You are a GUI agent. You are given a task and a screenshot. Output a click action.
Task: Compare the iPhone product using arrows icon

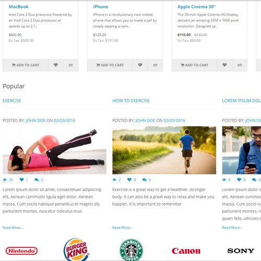(155, 65)
